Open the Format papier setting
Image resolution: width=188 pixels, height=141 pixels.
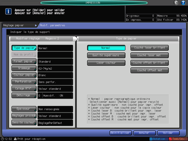click(x=24, y=61)
